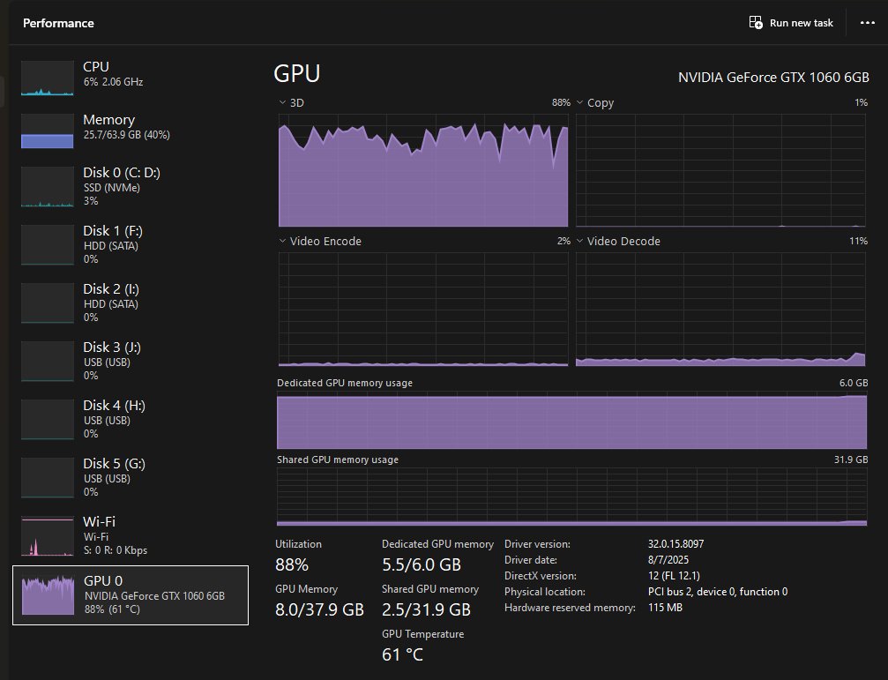This screenshot has height=680, width=888.
Task: Click the Copy engine usage graph
Action: point(720,170)
